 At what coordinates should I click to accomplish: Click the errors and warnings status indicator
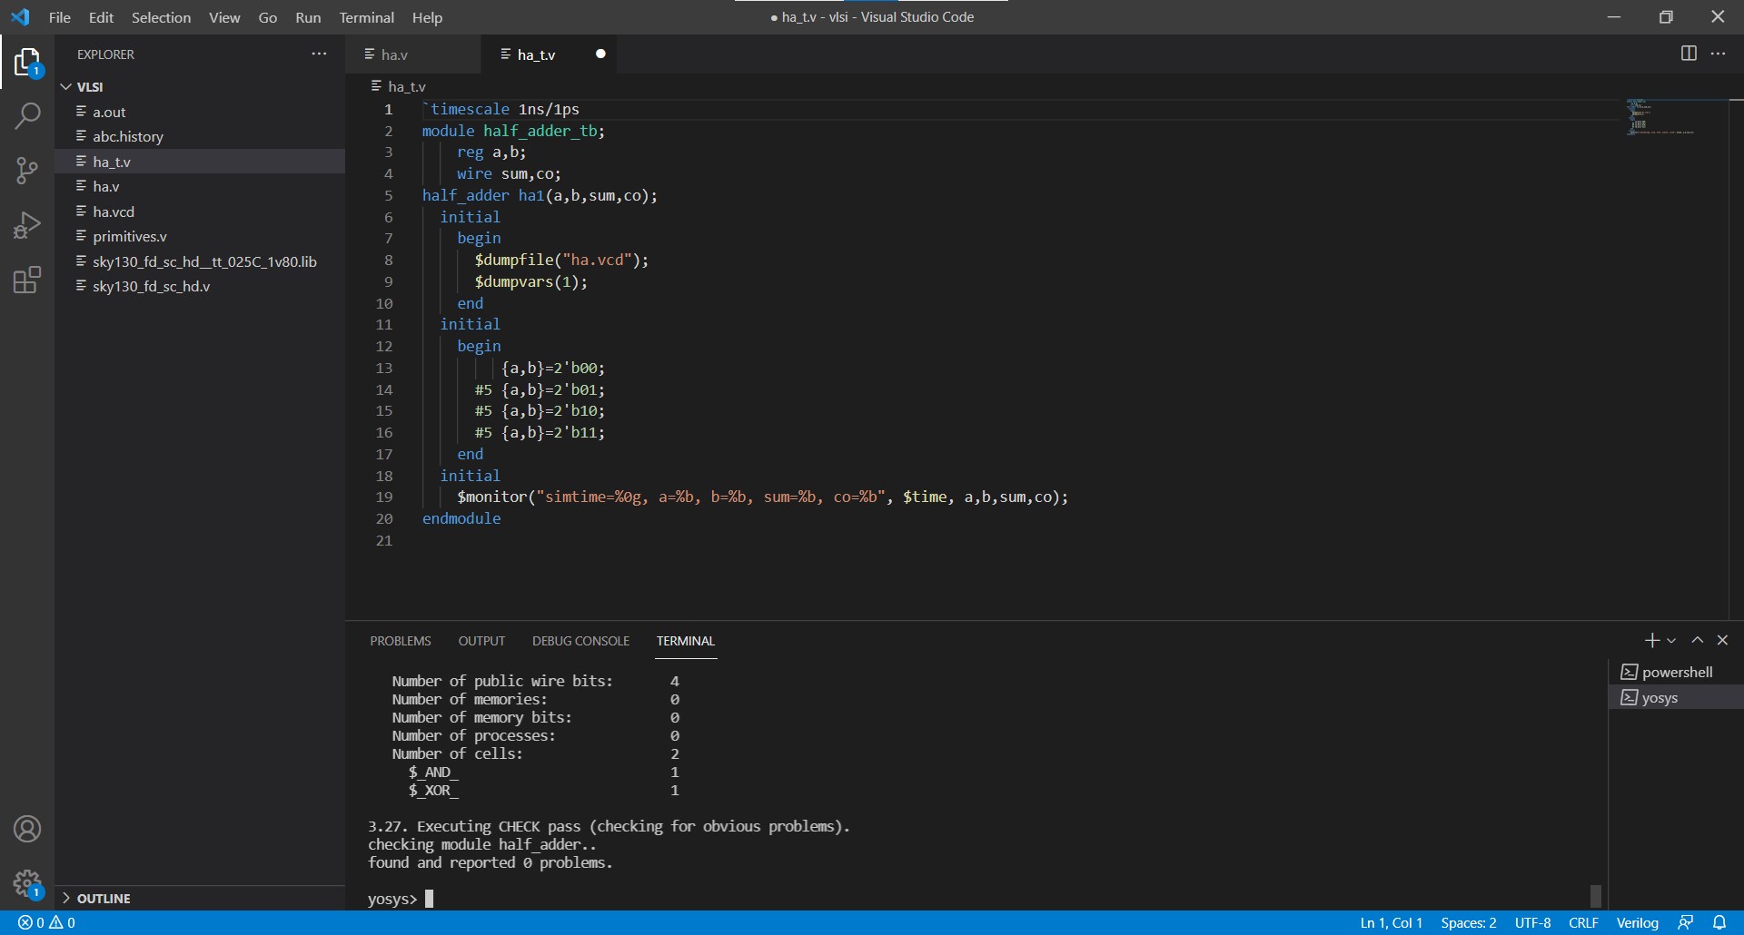(x=47, y=922)
